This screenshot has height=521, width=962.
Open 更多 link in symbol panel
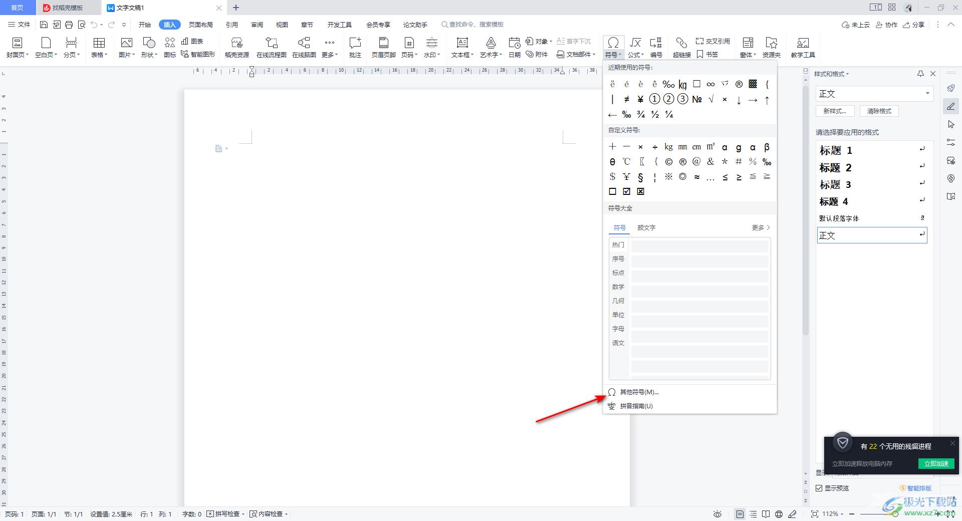761,227
